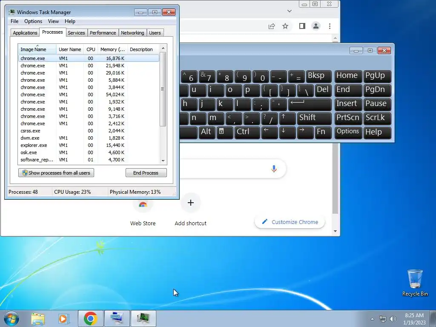Viewport: 436px width, 327px height.
Task: Click the Bksp key
Action: (x=318, y=77)
